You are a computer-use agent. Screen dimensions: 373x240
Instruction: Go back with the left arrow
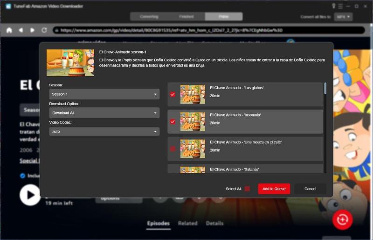pyautogui.click(x=21, y=30)
